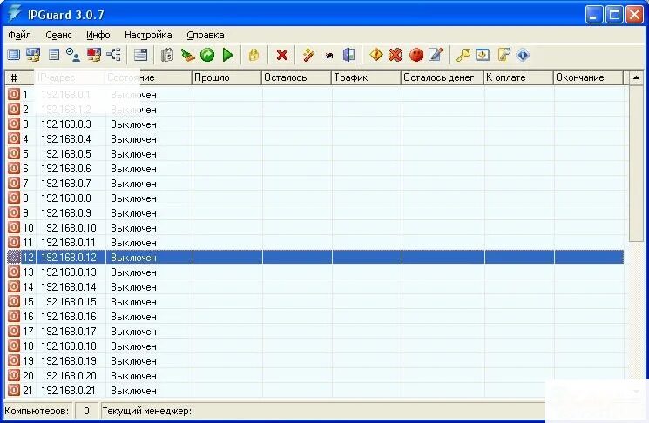Click the Компьютеров count field in status bar
Viewport: 649px width, 423px height.
(x=86, y=411)
